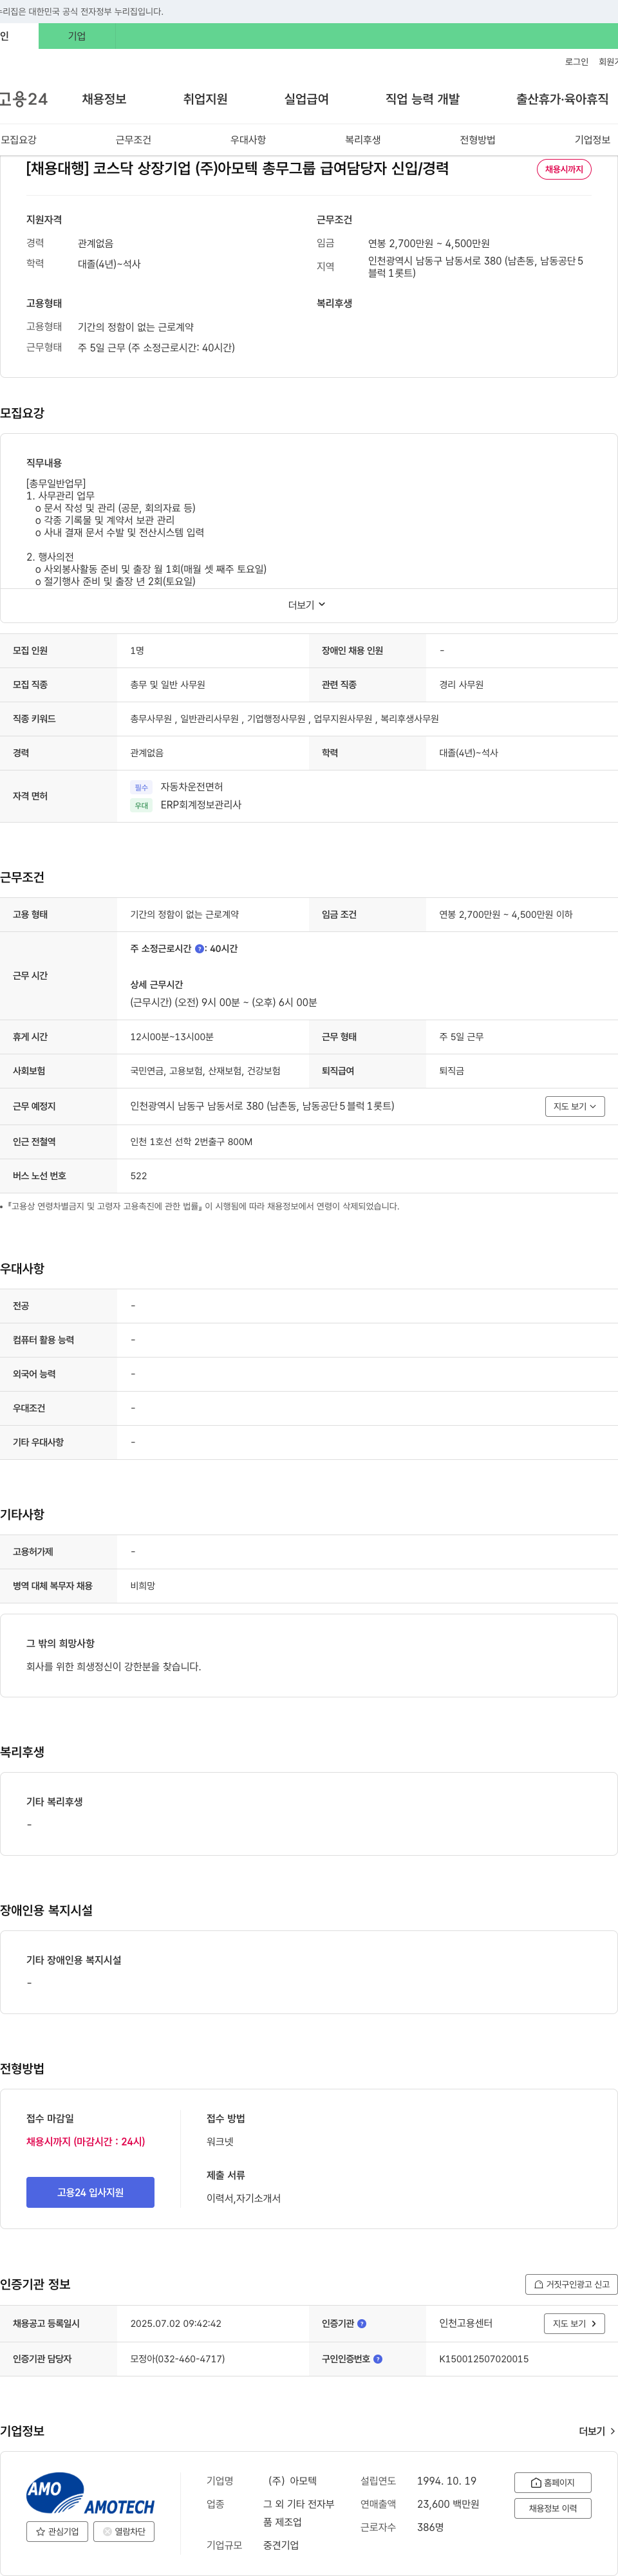The image size is (618, 2576).
Task: Open the 출산휴가·육아휴직 menu
Action: click(x=562, y=99)
